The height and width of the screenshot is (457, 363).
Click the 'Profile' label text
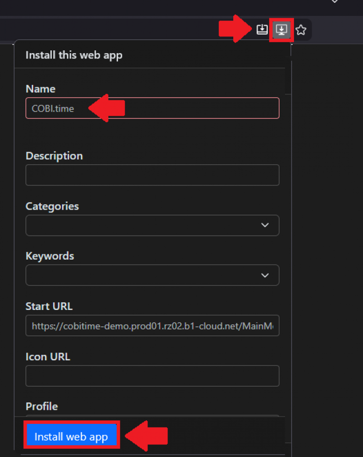pyautogui.click(x=42, y=407)
